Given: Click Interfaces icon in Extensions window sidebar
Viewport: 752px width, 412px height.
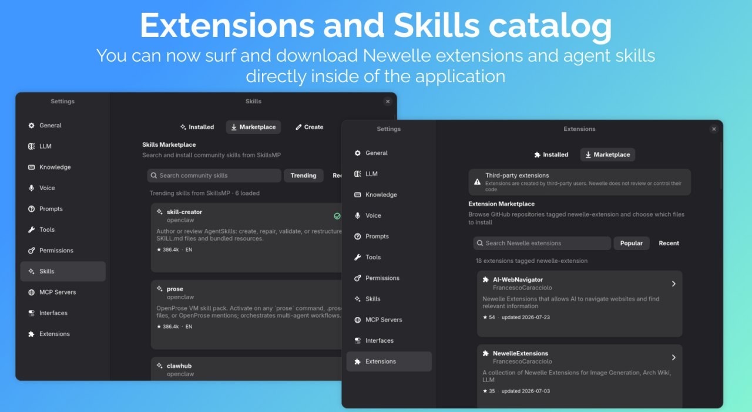Looking at the screenshot, I should [358, 340].
